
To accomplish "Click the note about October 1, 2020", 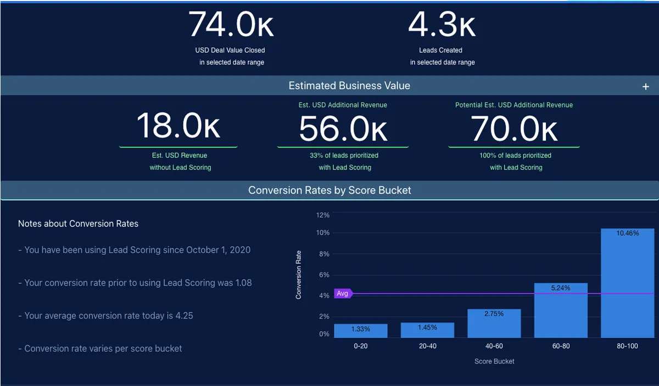I will click(x=134, y=250).
